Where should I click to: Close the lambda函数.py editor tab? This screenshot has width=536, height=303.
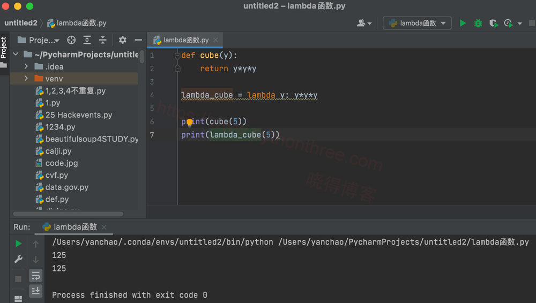pyautogui.click(x=215, y=40)
